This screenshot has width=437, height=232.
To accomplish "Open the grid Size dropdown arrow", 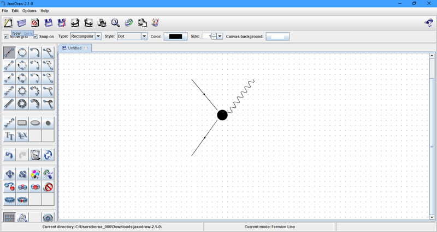I will click(220, 36).
